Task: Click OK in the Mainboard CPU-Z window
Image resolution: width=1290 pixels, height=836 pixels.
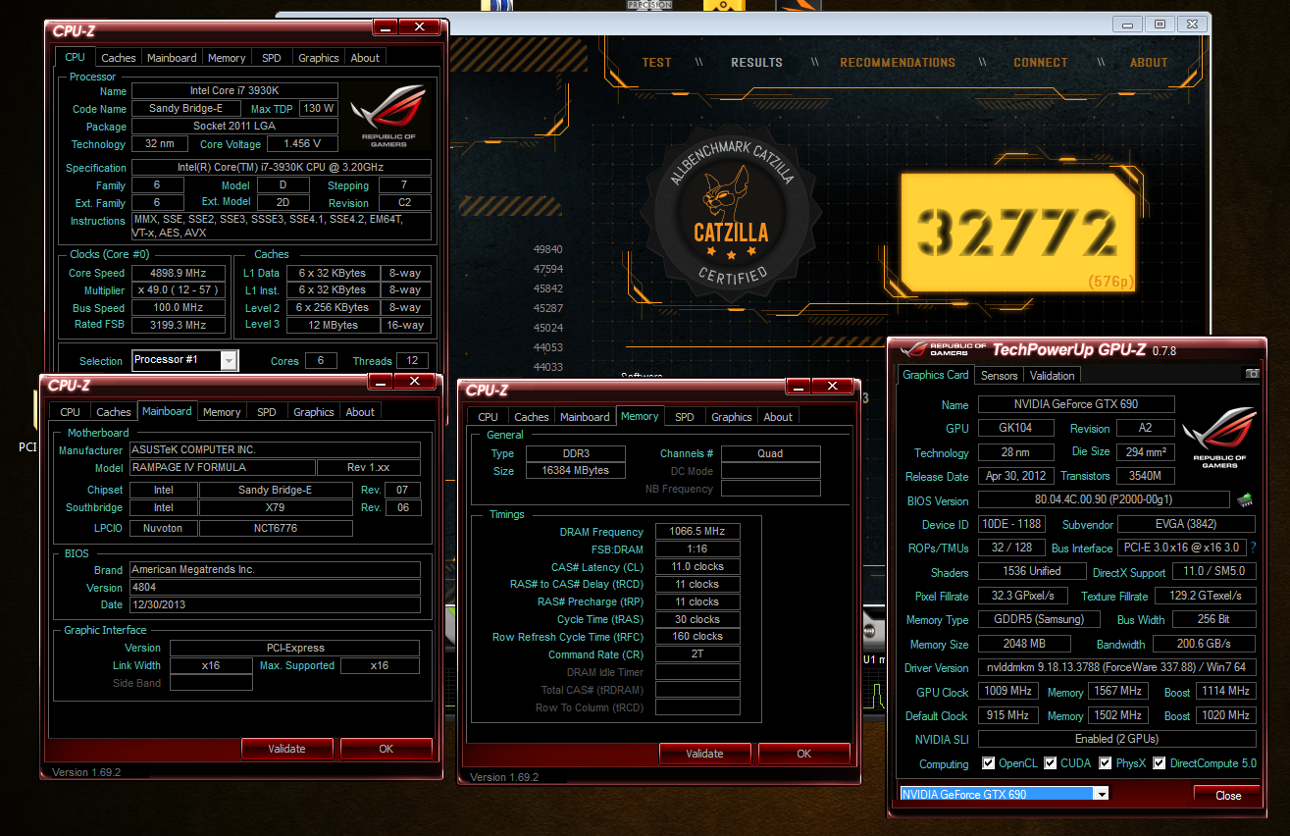Action: pyautogui.click(x=386, y=749)
